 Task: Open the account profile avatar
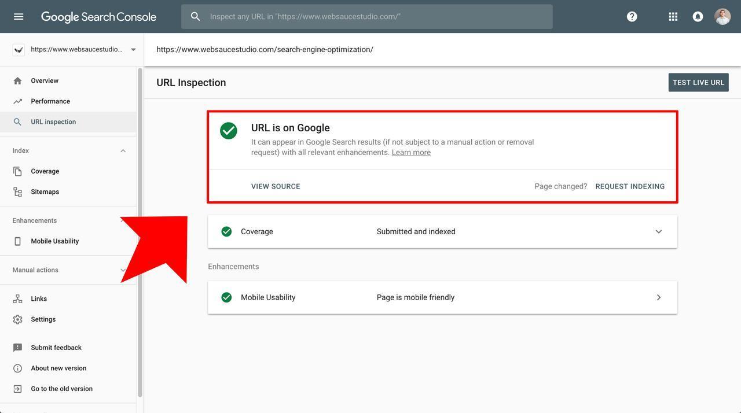point(722,17)
